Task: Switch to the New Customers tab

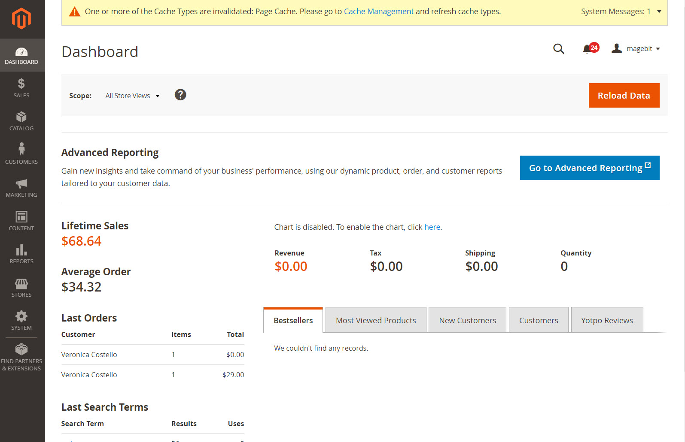Action: pyautogui.click(x=467, y=320)
